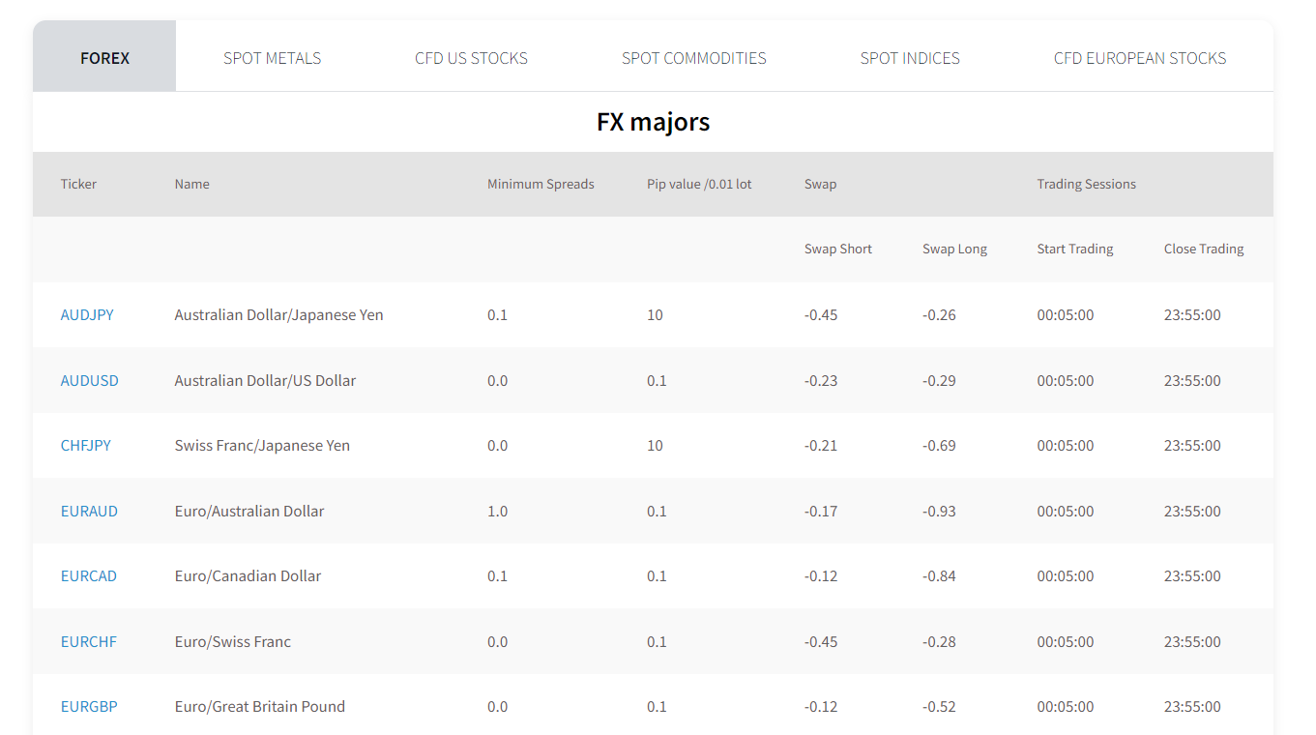Click AUDJPY pip value 10
Screen dimensions: 1316x735
tap(655, 315)
